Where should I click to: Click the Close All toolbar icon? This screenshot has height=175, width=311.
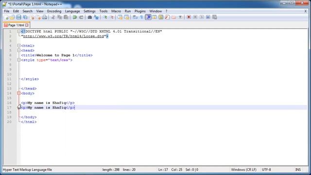pyautogui.click(x=38, y=17)
